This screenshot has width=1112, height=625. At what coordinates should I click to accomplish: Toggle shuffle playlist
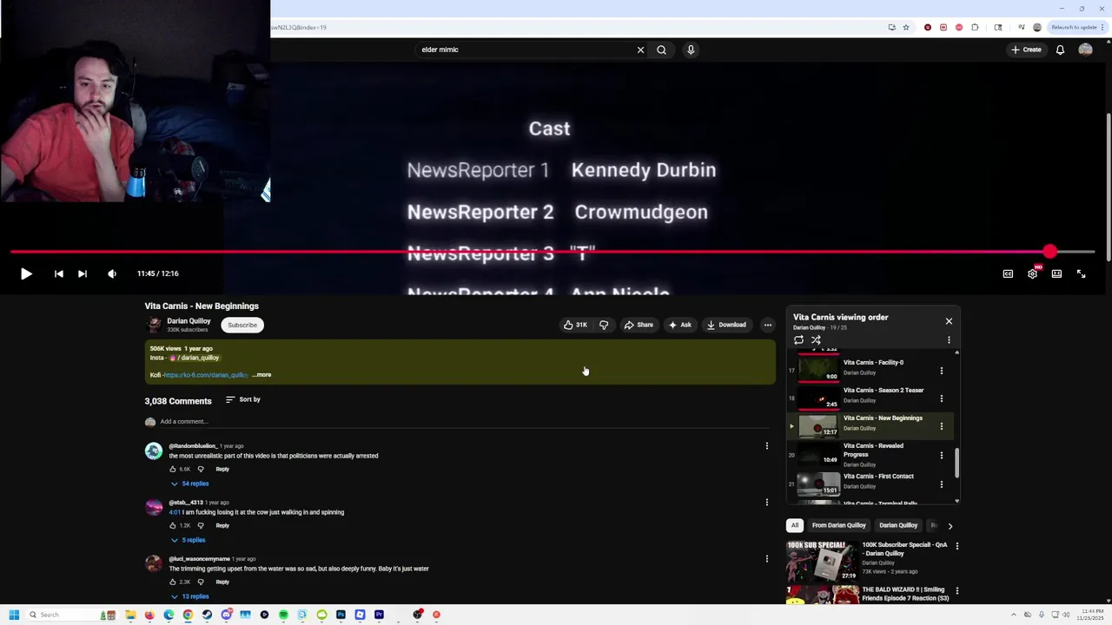click(x=816, y=340)
